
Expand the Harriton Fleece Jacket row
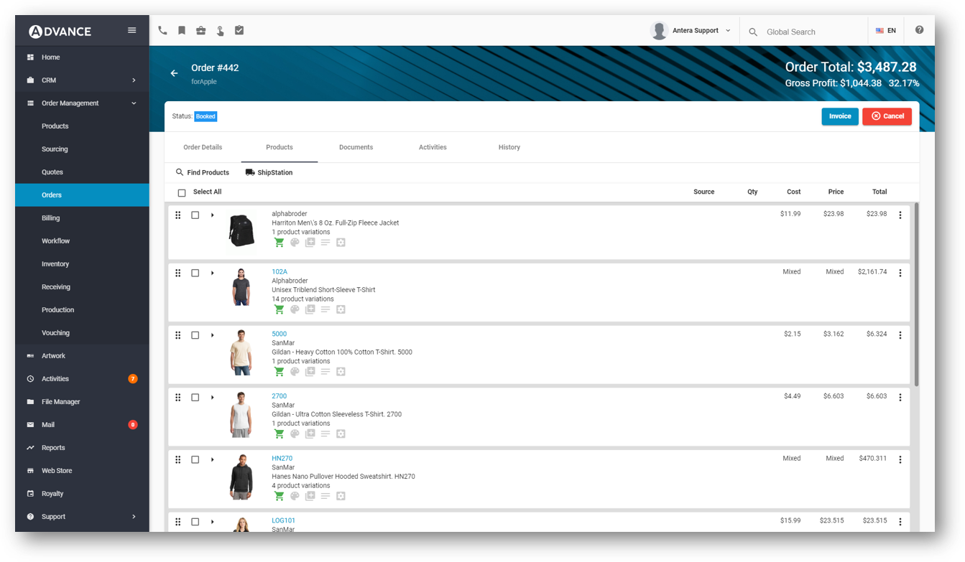213,215
